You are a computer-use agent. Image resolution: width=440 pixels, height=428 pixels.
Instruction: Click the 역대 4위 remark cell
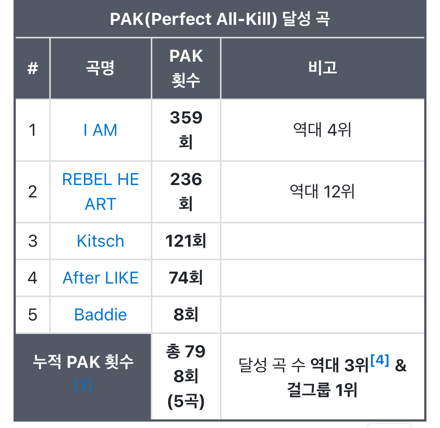coord(323,130)
